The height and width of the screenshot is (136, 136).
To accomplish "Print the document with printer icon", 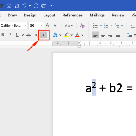I will point(44,6).
